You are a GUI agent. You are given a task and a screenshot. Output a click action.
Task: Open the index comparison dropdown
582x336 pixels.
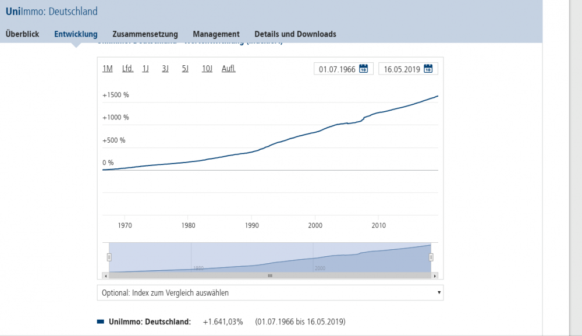click(270, 293)
